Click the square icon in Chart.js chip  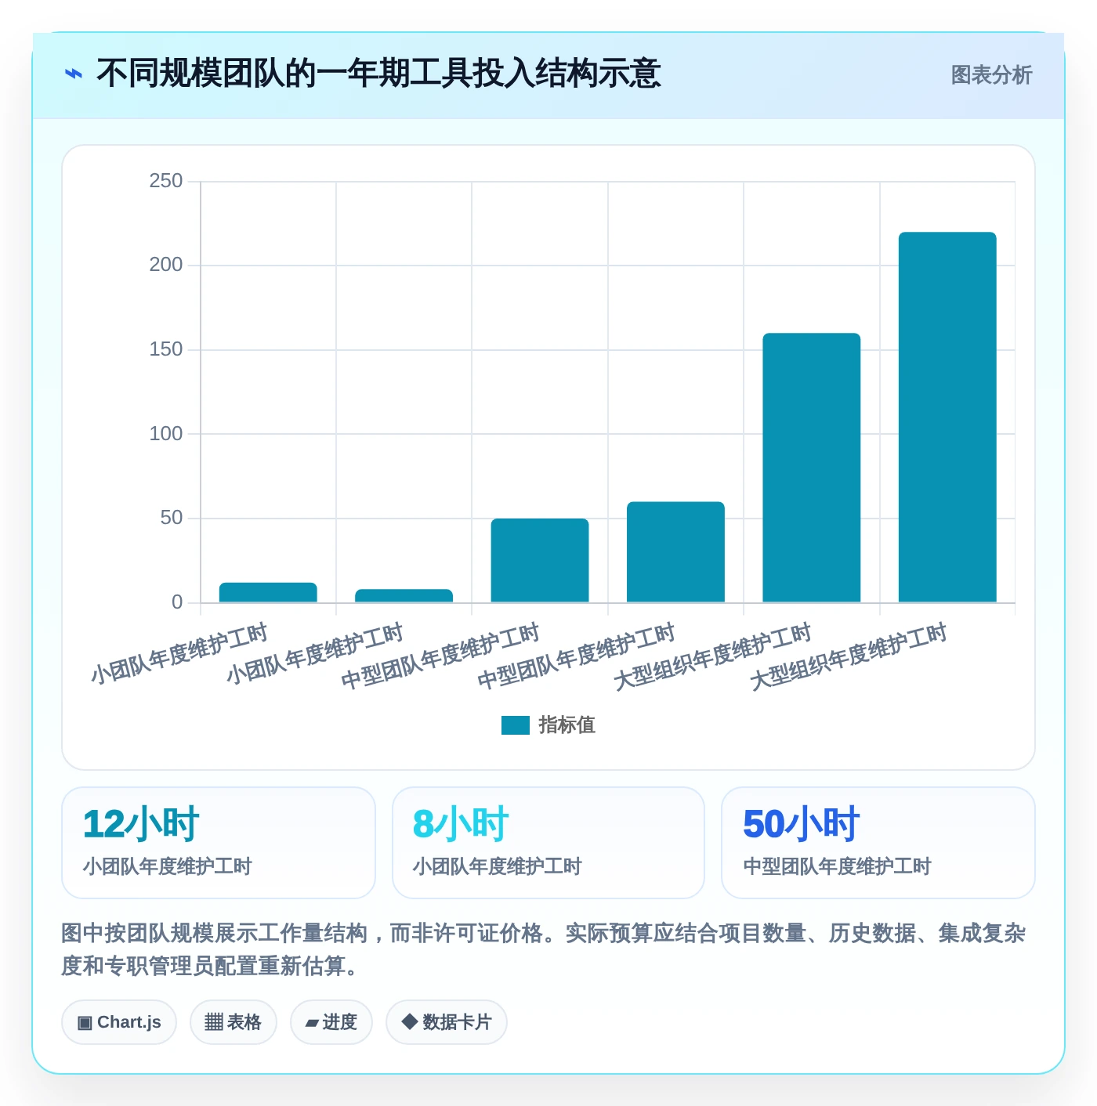pos(85,1022)
